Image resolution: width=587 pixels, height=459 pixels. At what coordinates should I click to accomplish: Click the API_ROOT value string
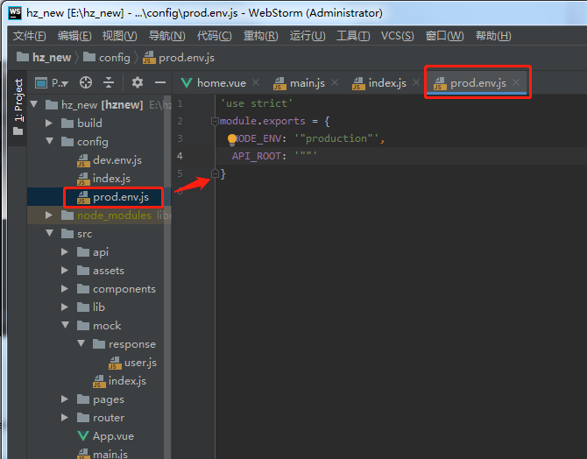[x=306, y=154]
